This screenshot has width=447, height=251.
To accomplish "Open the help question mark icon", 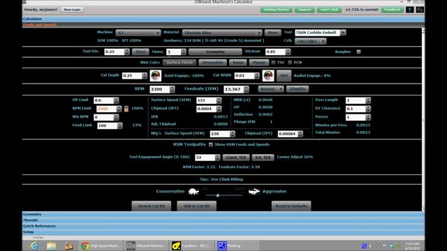I will (x=409, y=10).
